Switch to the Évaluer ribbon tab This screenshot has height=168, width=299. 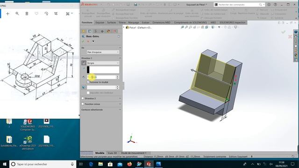(146, 22)
